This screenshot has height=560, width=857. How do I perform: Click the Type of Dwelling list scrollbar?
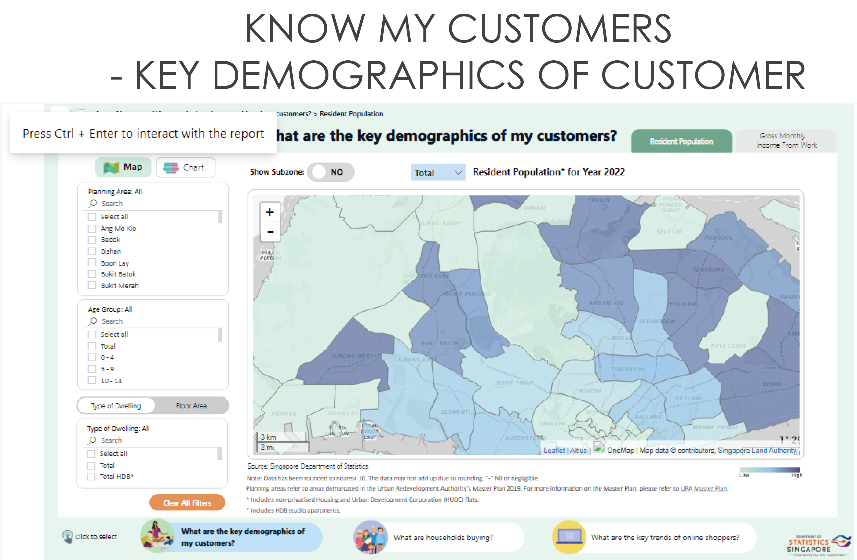click(219, 453)
